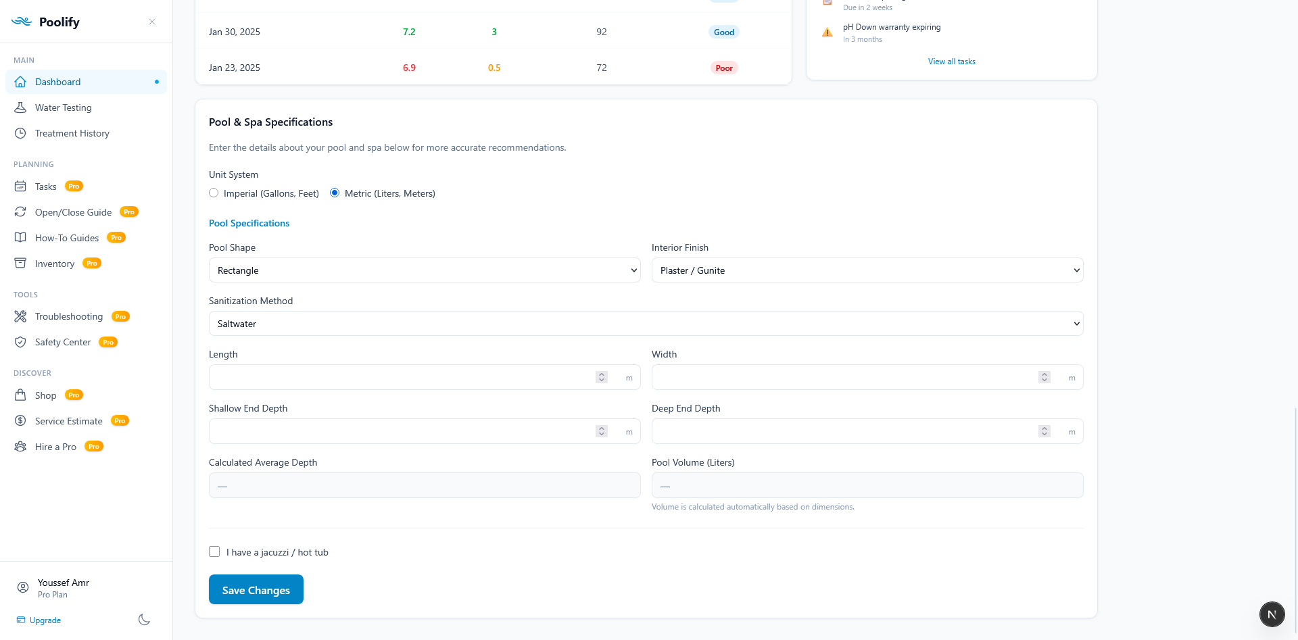Click the Shallow End Depth stepper arrows
Image resolution: width=1298 pixels, height=640 pixels.
(x=602, y=431)
